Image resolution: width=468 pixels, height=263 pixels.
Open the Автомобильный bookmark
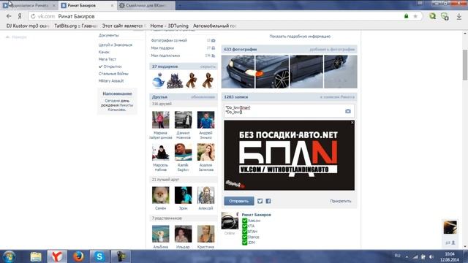point(214,26)
